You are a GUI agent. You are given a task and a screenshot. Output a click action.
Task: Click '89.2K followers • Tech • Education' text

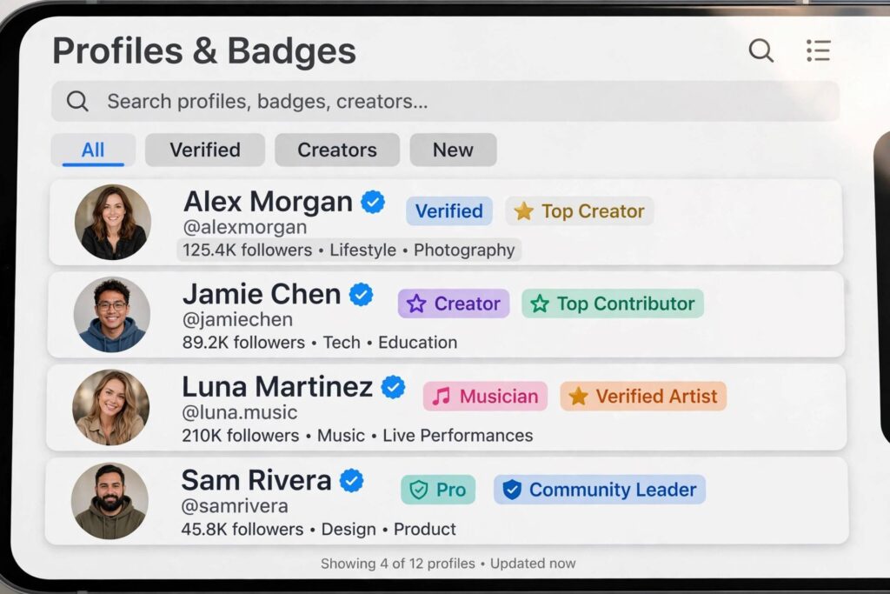320,343
